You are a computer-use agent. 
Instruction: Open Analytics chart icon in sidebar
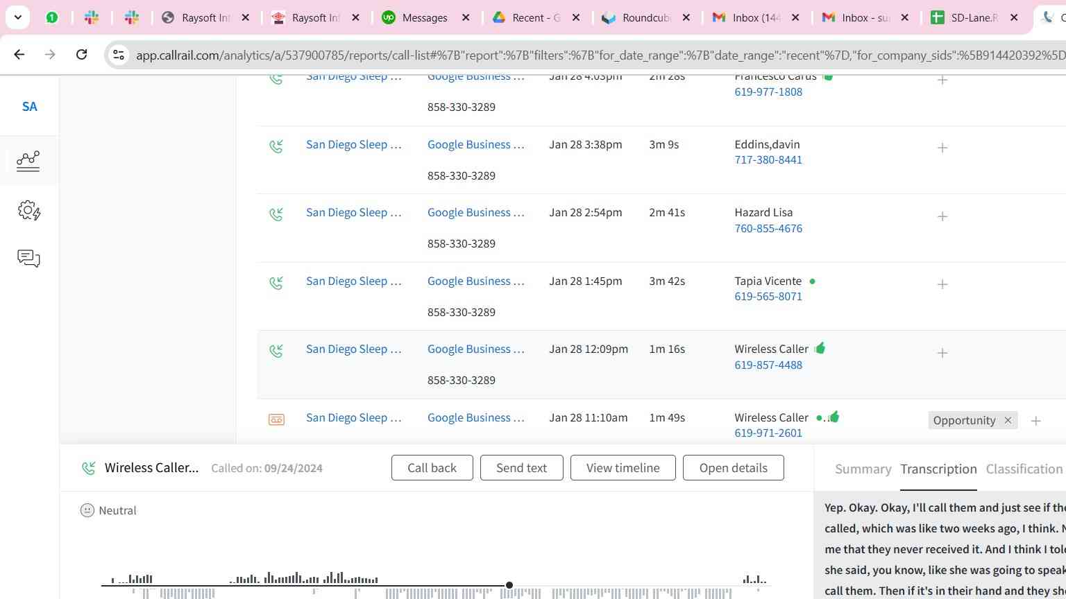click(28, 161)
